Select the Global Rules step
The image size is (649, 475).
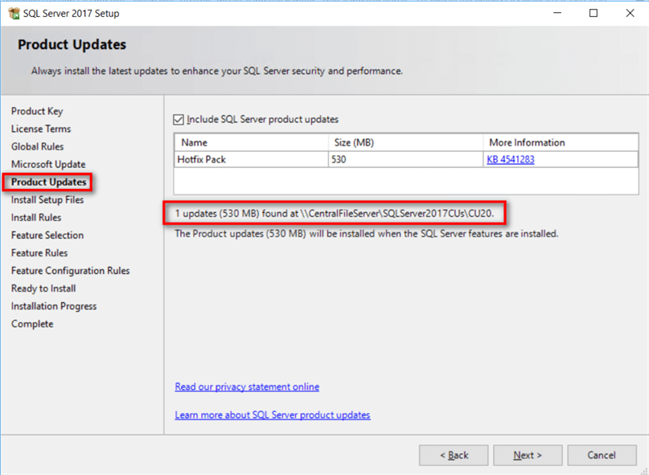[37, 146]
